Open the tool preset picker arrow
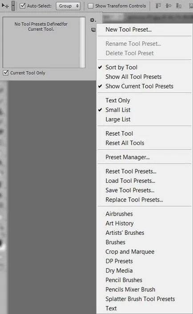 tap(13, 6)
